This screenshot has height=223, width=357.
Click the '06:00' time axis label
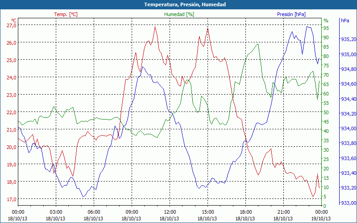(94, 212)
